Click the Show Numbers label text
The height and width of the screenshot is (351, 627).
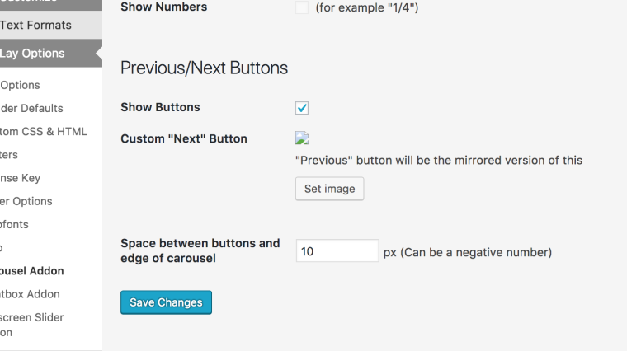[163, 7]
